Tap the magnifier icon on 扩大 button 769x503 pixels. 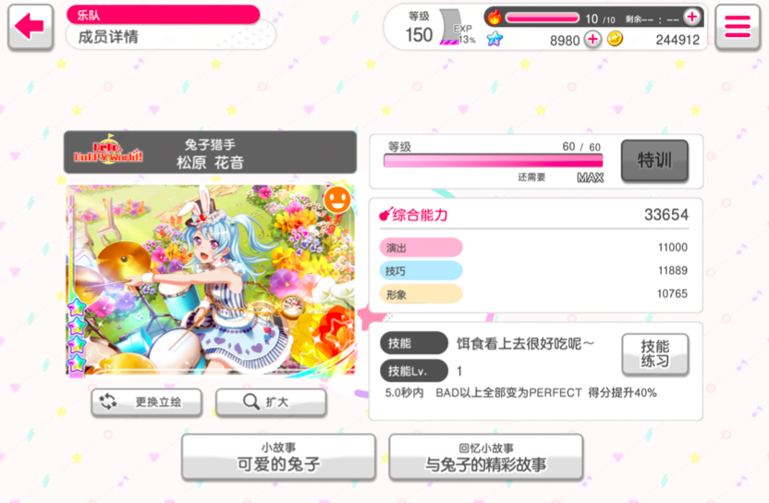tap(251, 402)
